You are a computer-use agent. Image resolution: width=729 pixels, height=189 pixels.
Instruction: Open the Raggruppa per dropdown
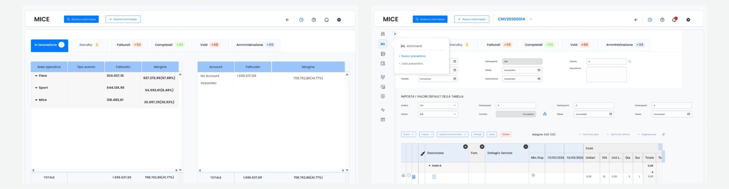[x=647, y=134]
